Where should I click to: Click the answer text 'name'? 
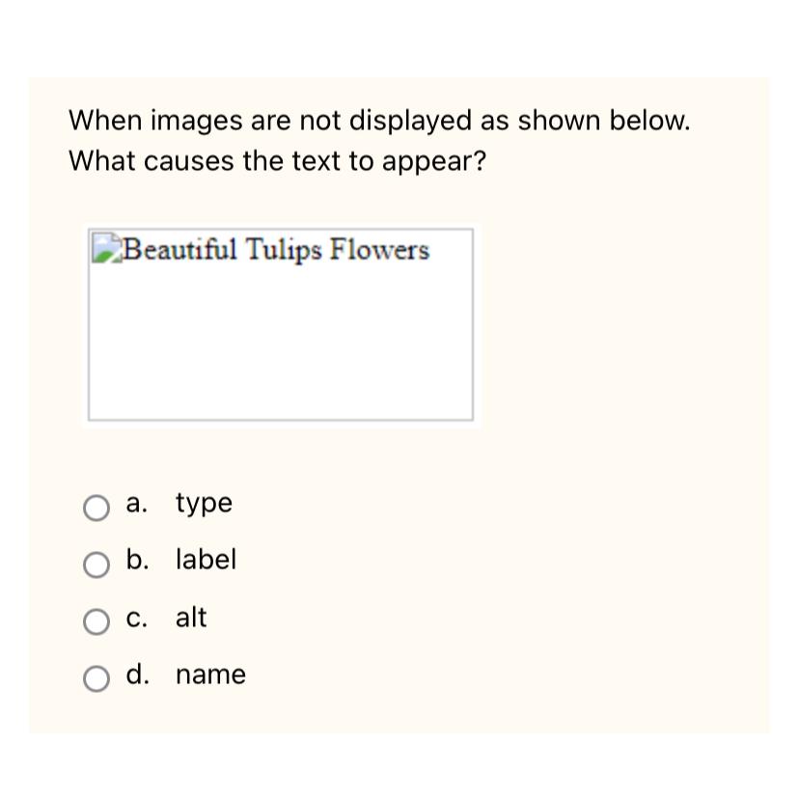click(x=209, y=675)
